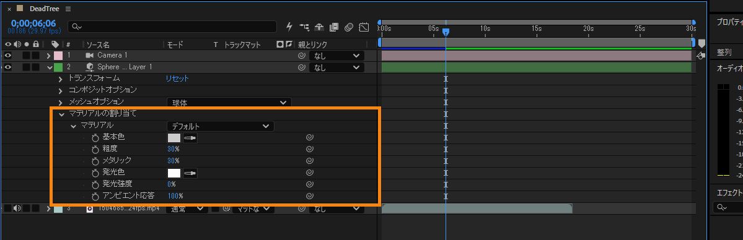
Task: Click the lightning bolt live update icon
Action: pos(289,27)
